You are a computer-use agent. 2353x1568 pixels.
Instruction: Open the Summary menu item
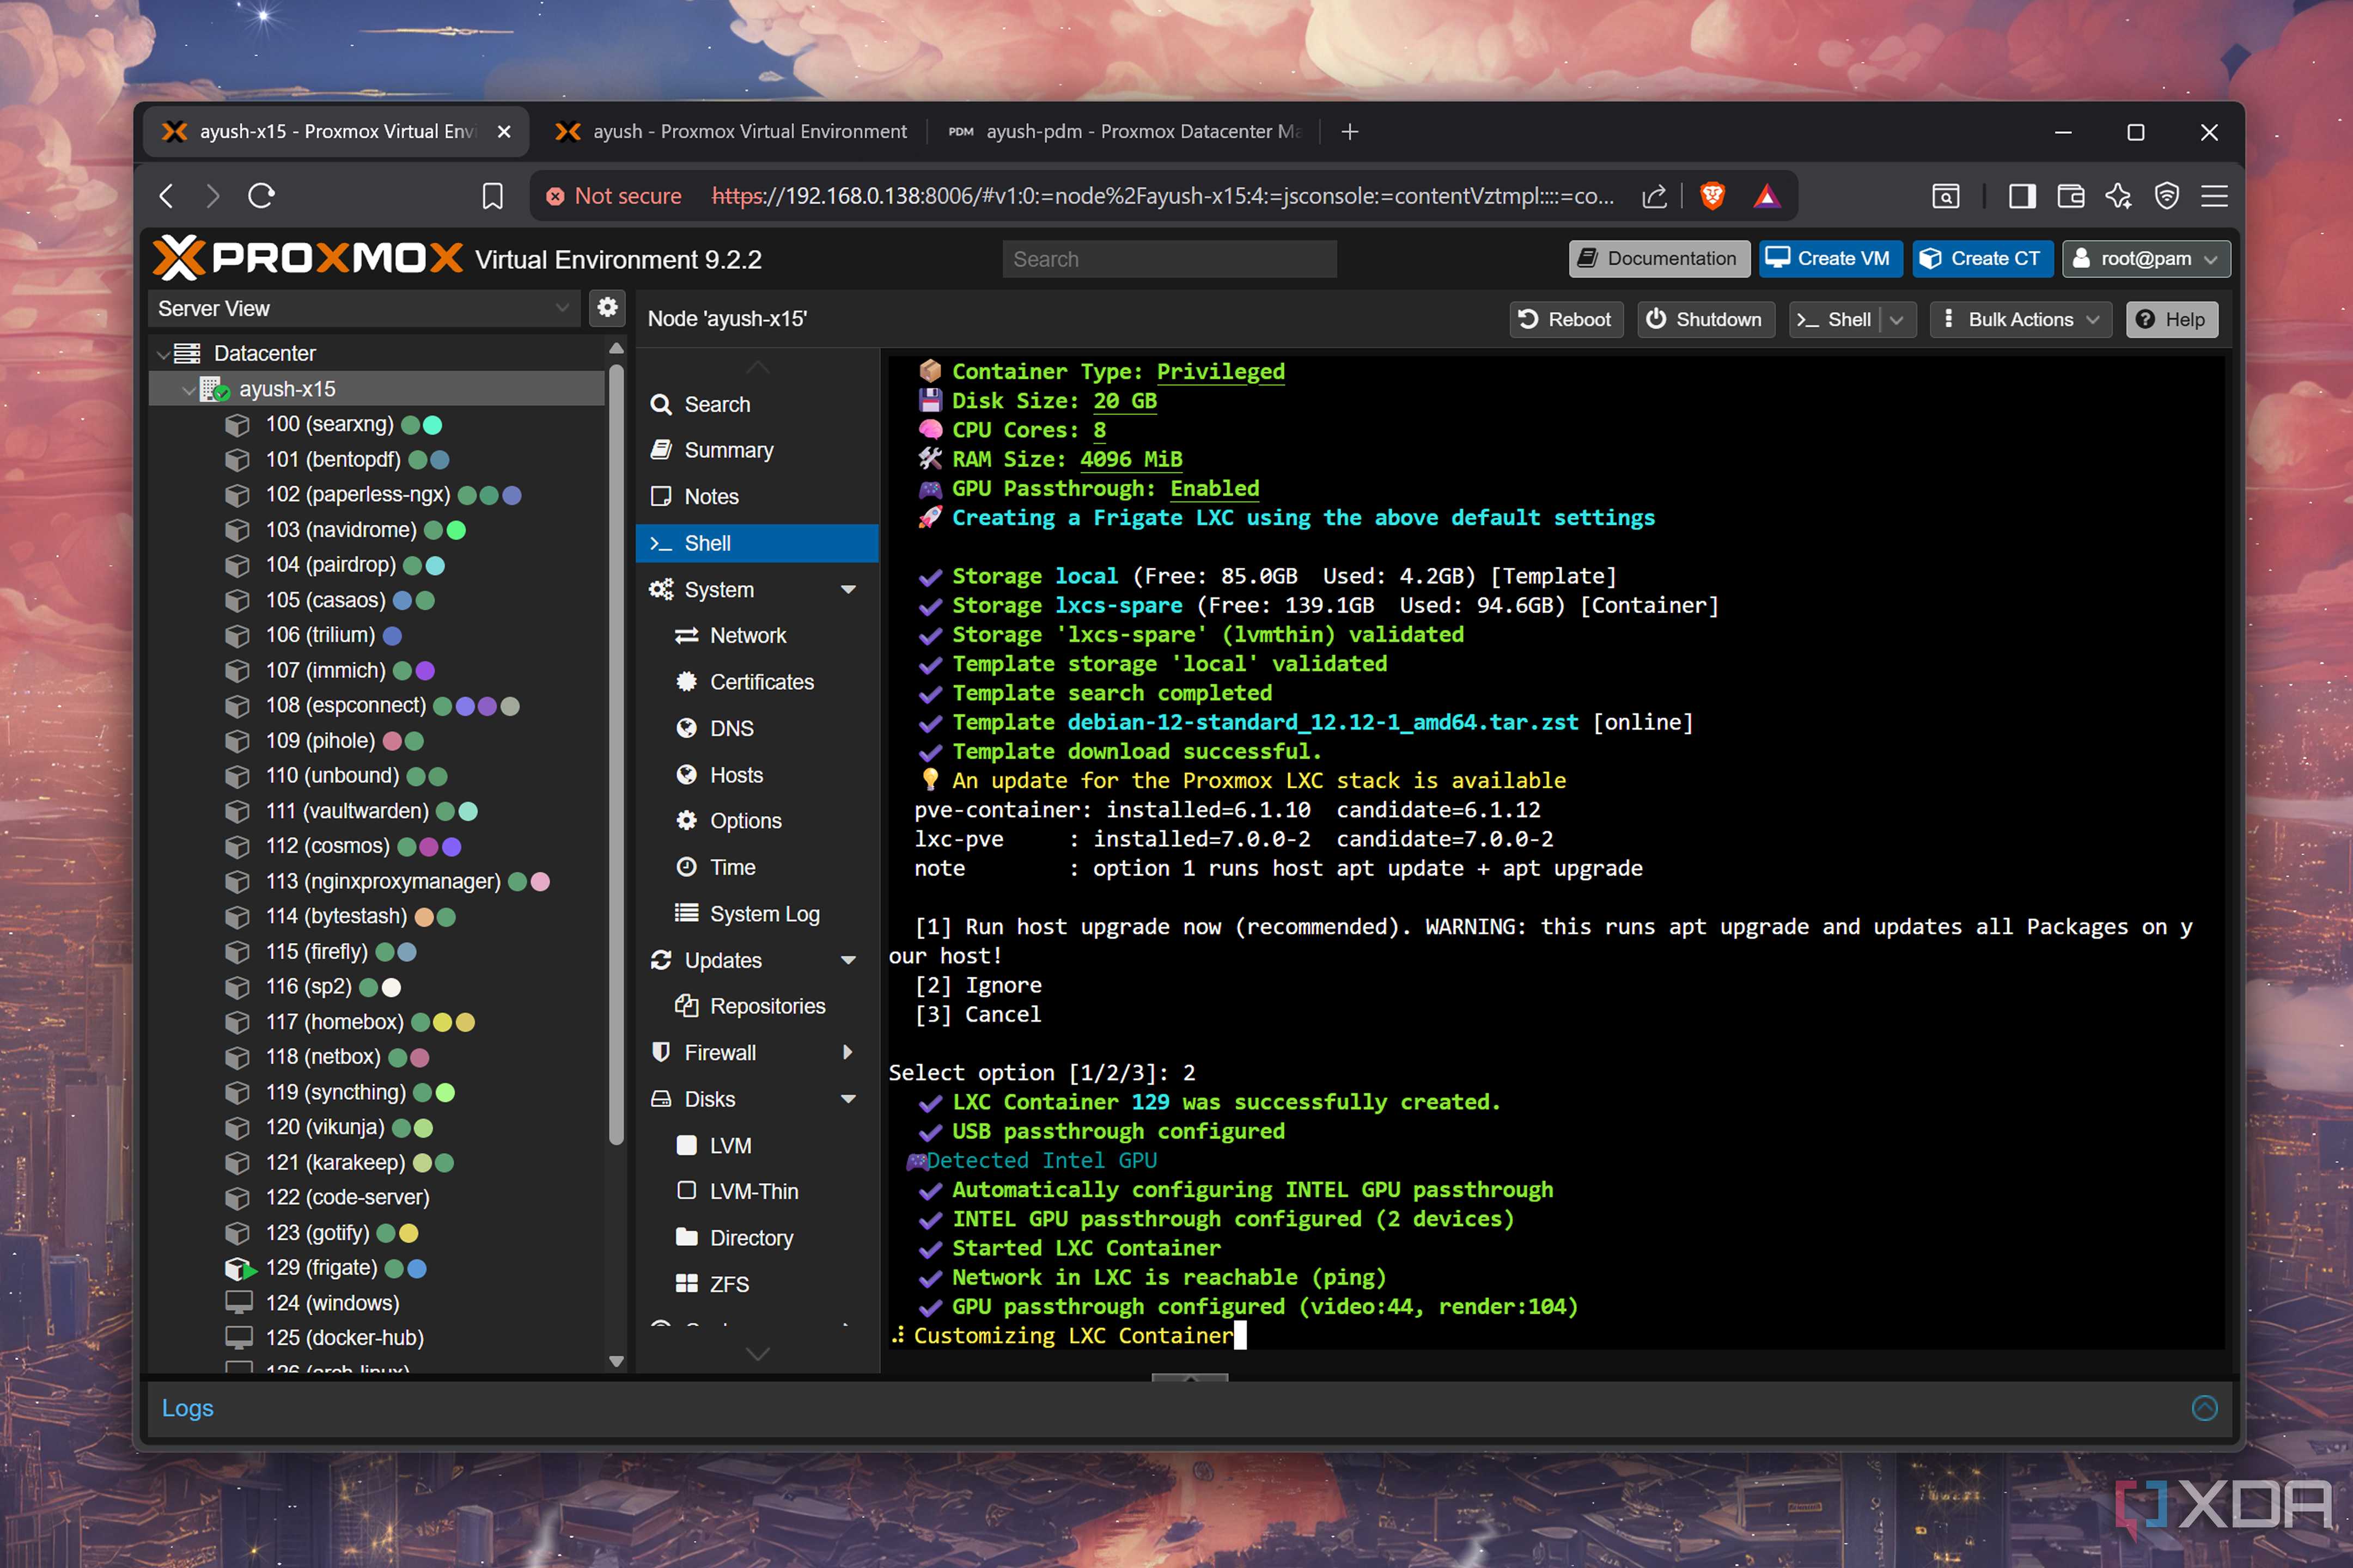click(x=757, y=450)
